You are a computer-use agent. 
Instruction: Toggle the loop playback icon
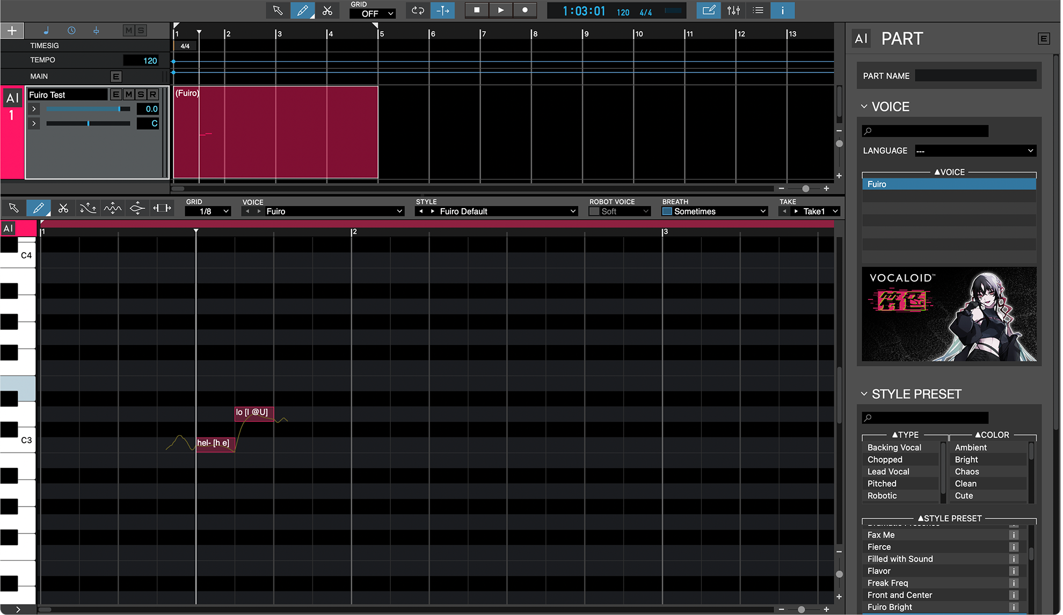point(417,10)
